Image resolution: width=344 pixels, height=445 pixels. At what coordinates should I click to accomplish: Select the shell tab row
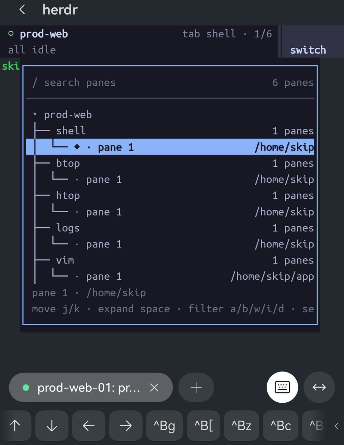click(x=170, y=131)
